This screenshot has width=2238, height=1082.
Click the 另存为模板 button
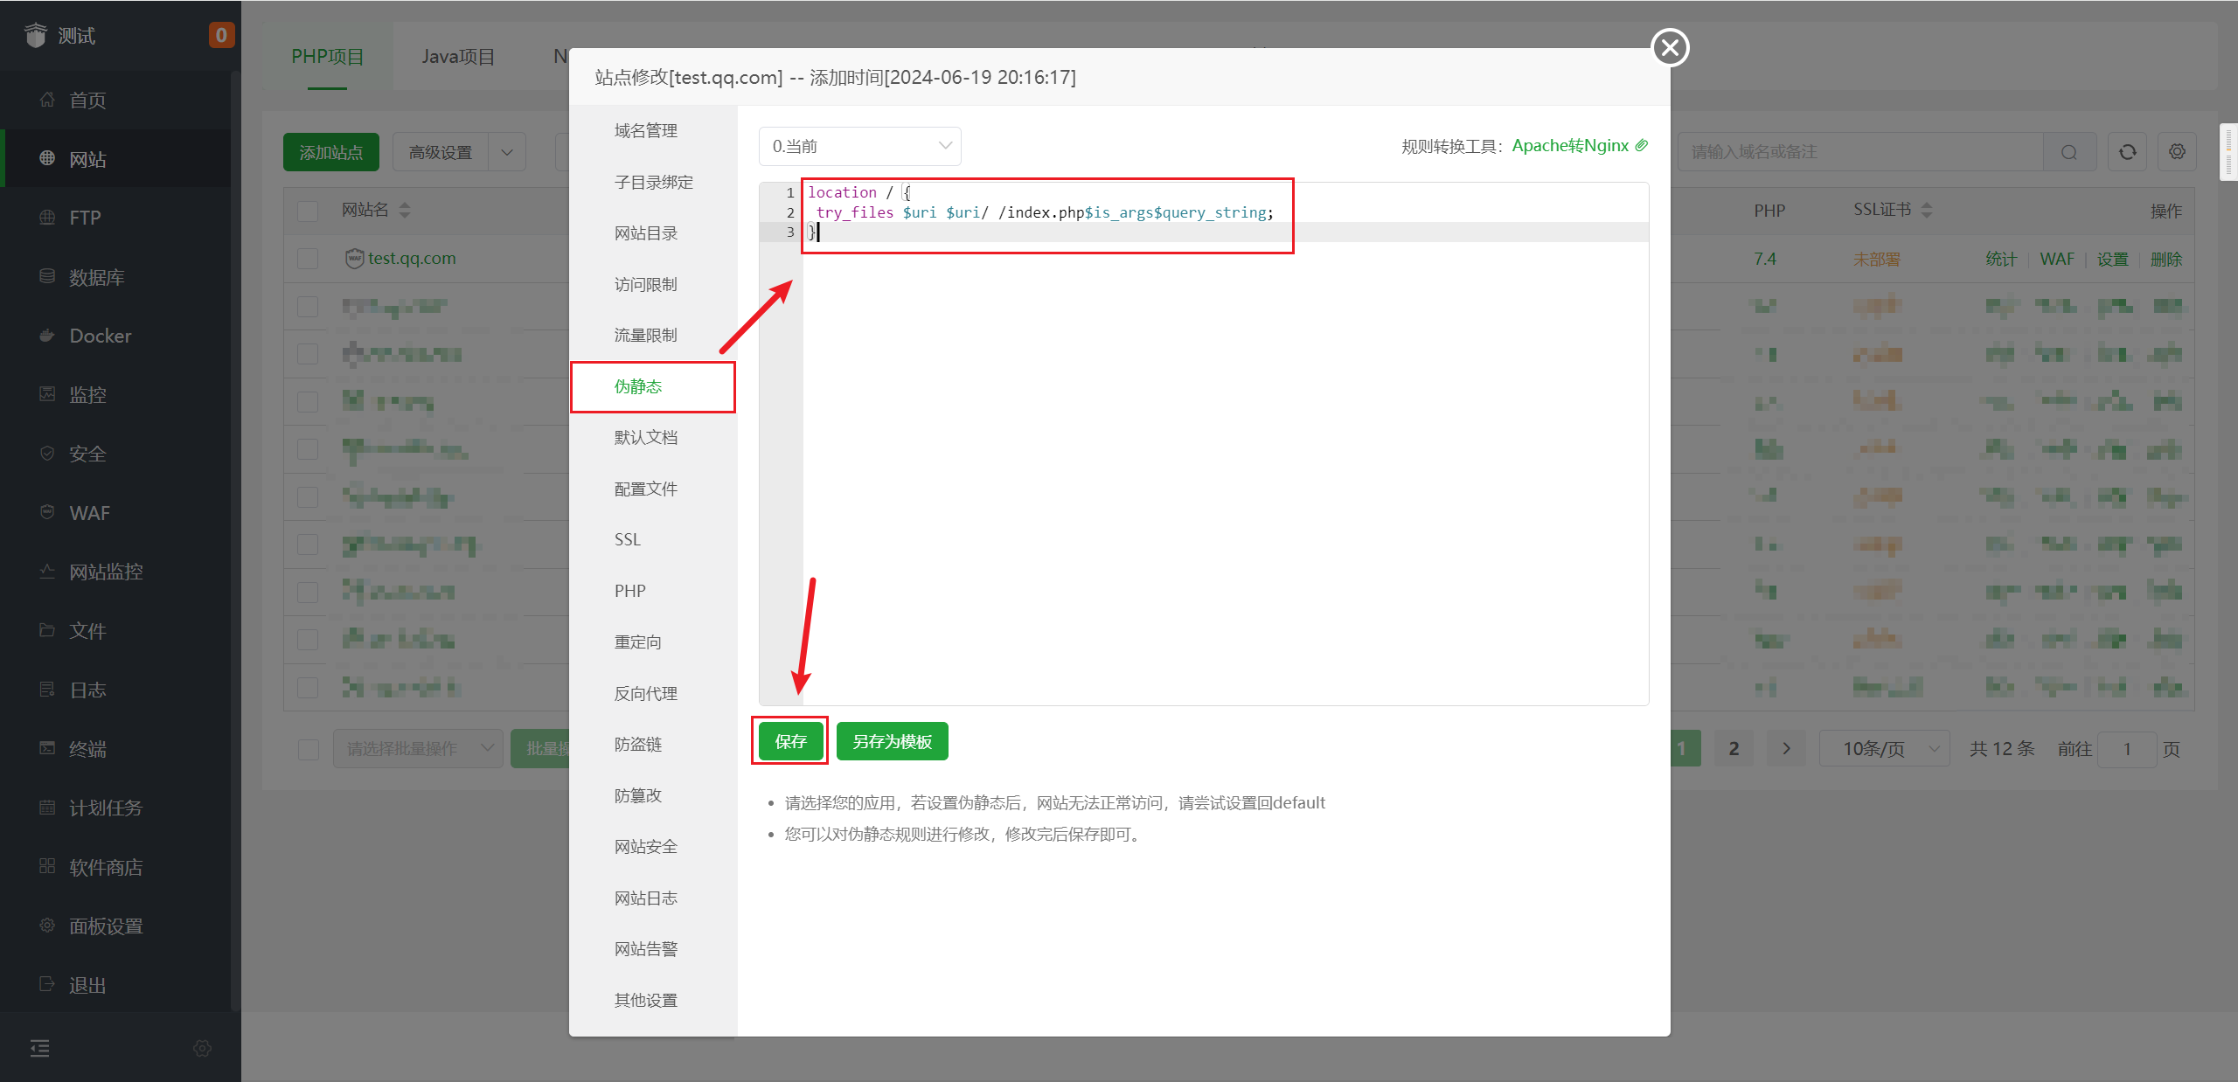[x=892, y=741]
